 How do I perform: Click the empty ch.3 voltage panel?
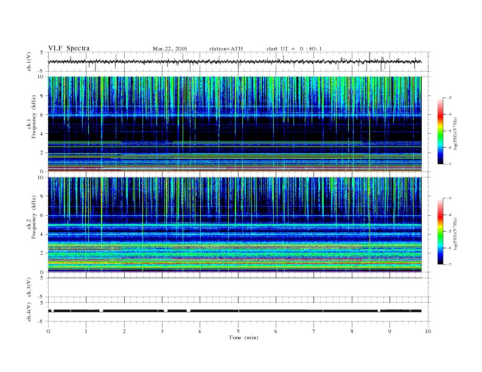tap(239, 288)
